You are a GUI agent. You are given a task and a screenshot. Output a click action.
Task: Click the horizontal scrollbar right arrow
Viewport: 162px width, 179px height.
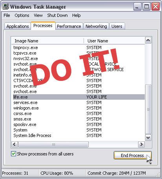coord(141,144)
